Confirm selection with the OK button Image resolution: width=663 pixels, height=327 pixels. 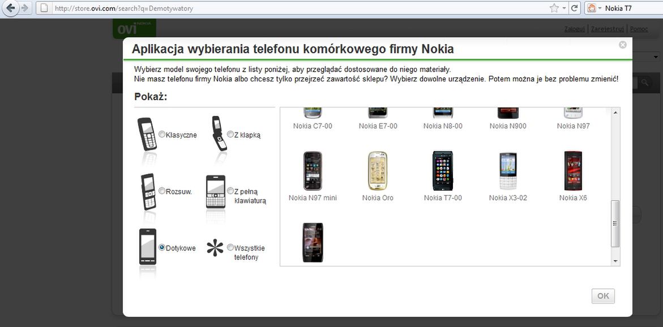click(x=602, y=296)
